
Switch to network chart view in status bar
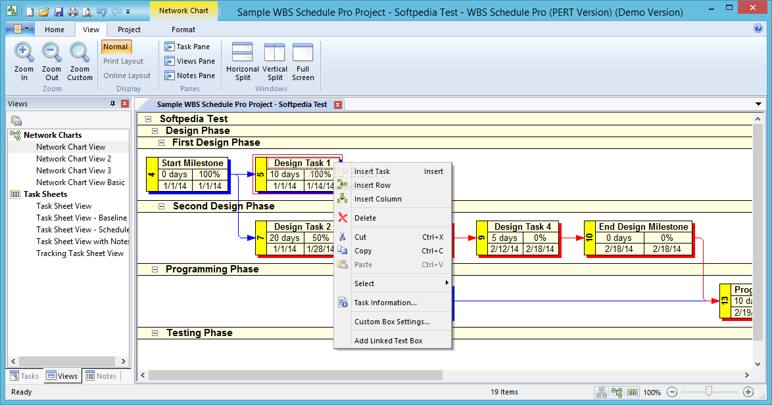tap(617, 393)
